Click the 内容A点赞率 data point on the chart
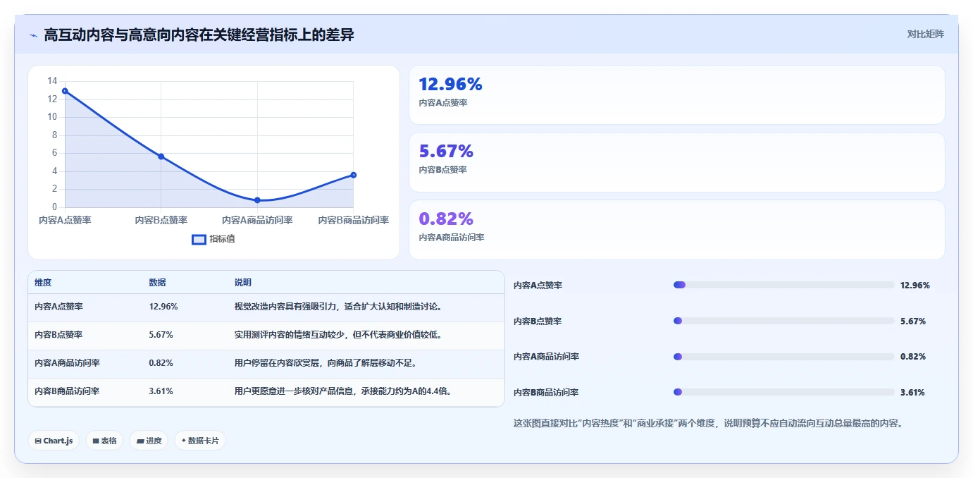 (x=65, y=91)
